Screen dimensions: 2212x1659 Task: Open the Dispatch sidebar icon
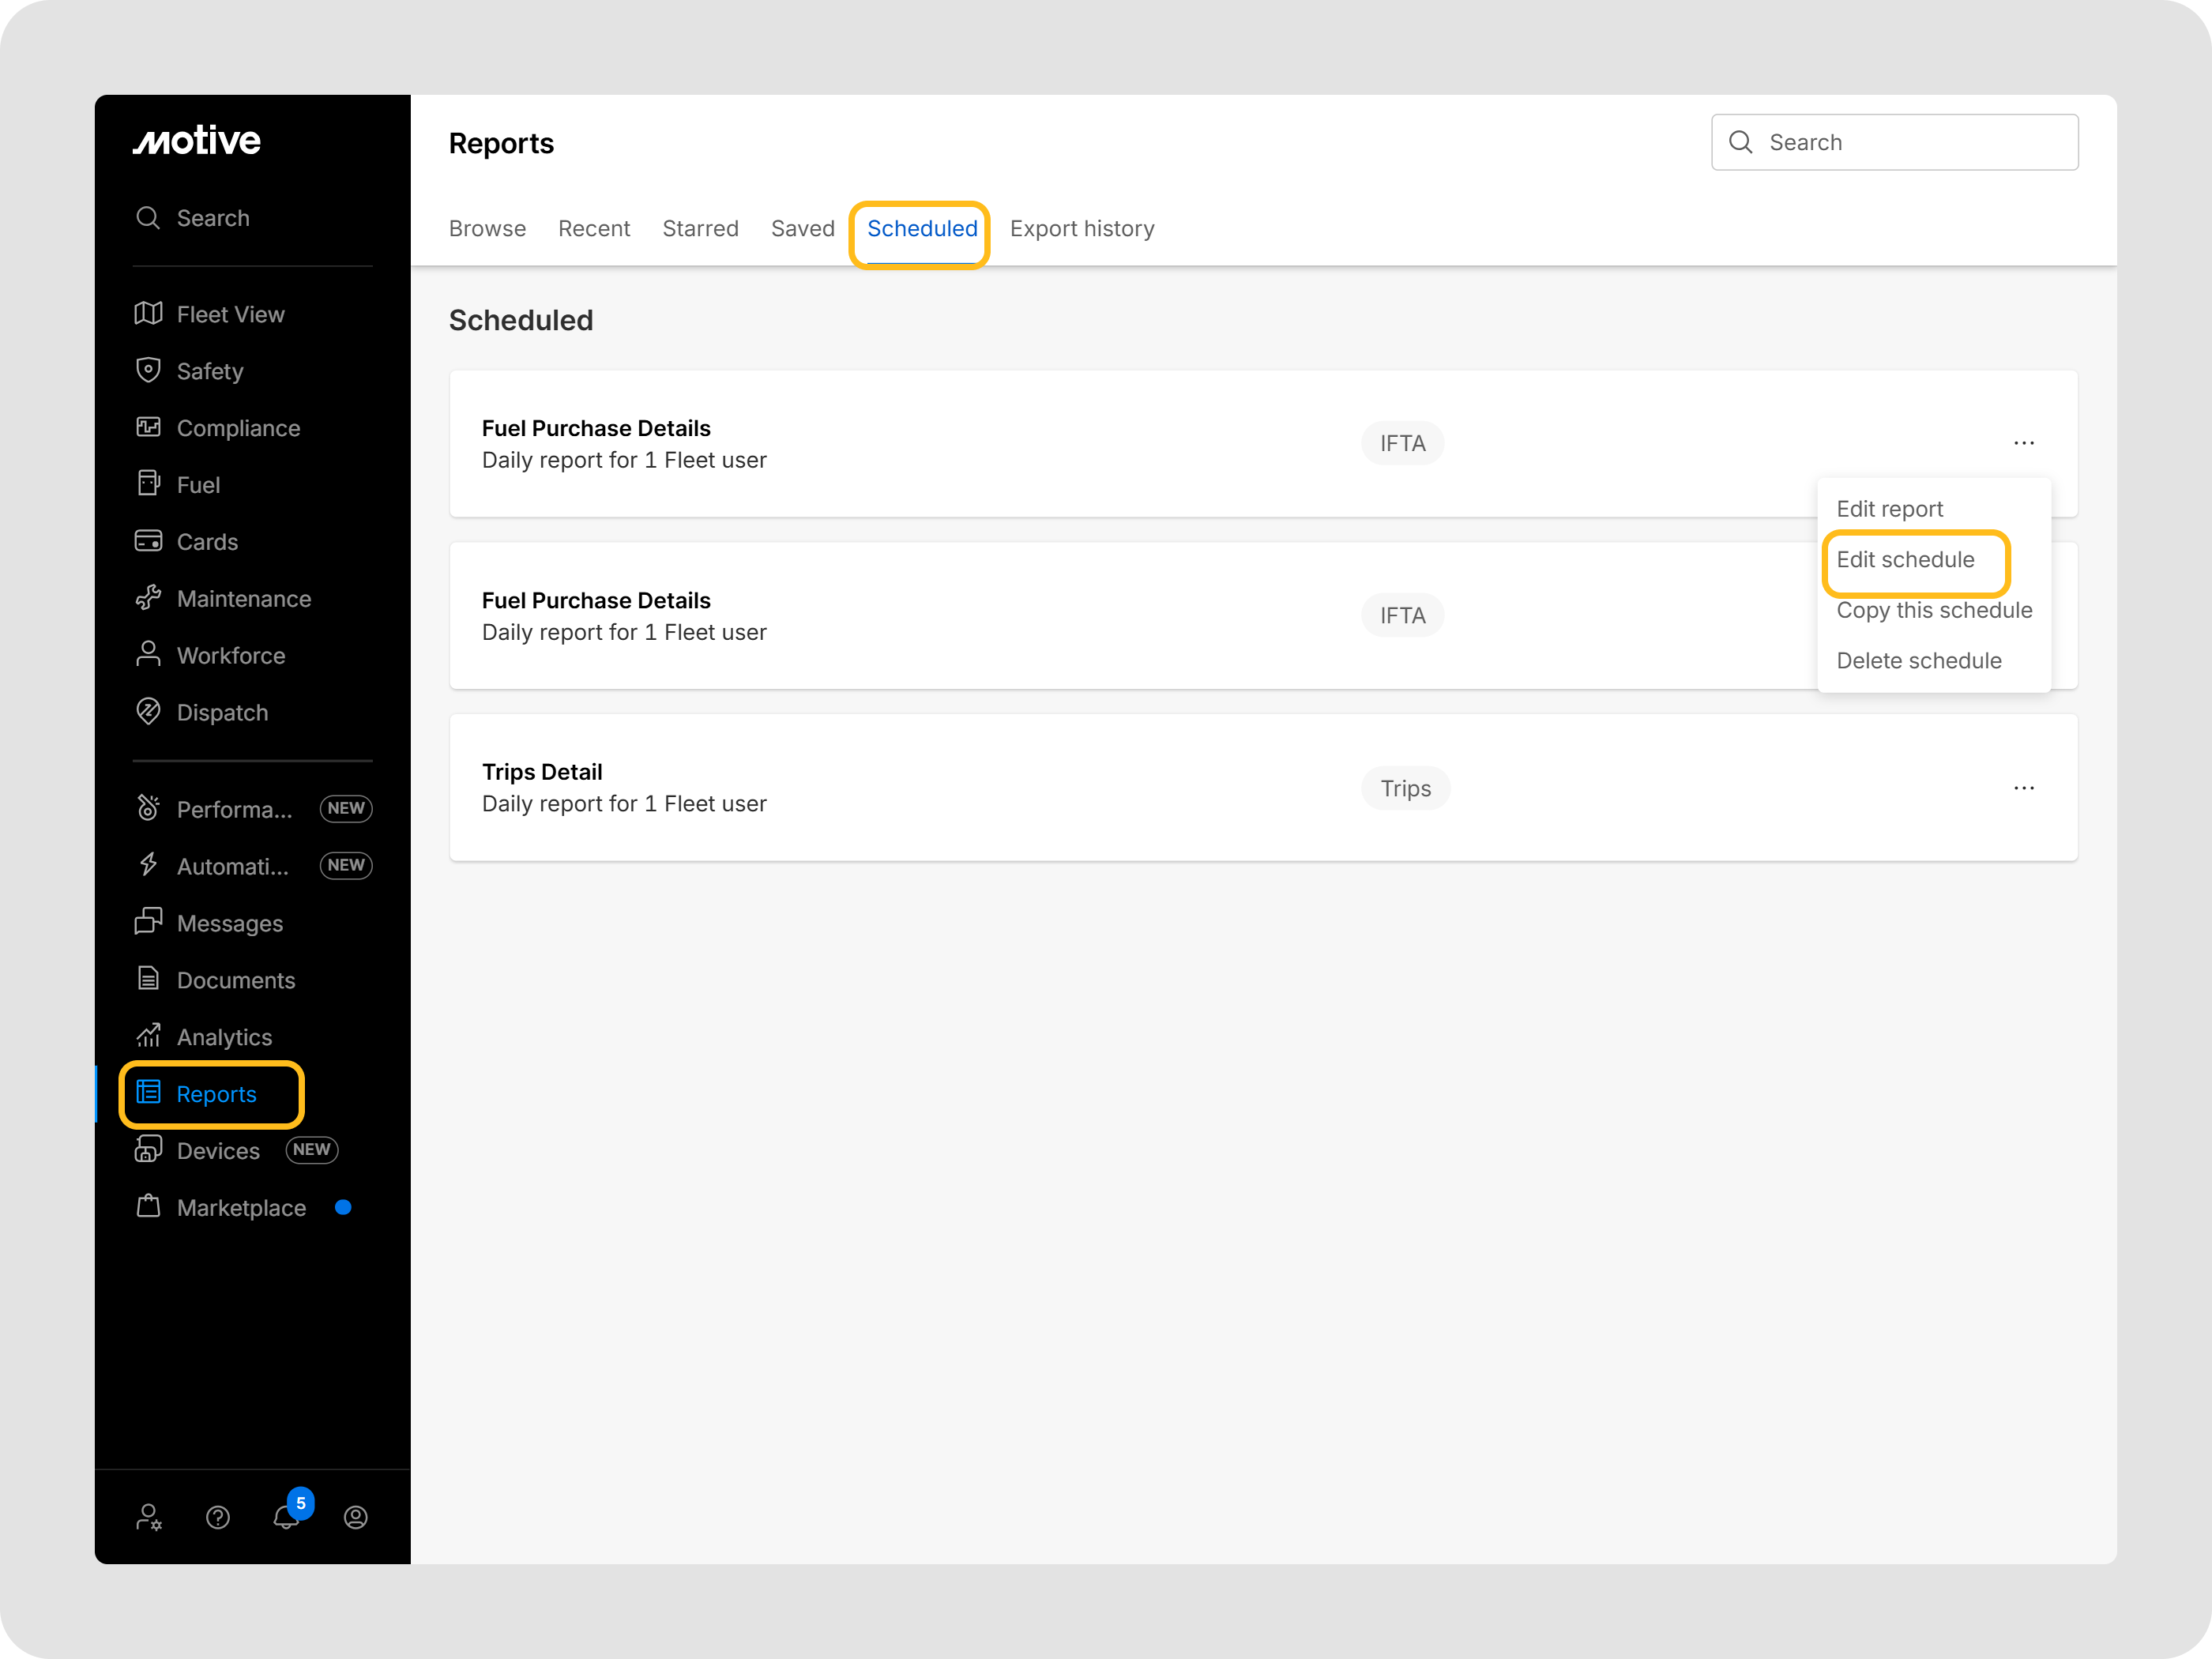point(148,712)
